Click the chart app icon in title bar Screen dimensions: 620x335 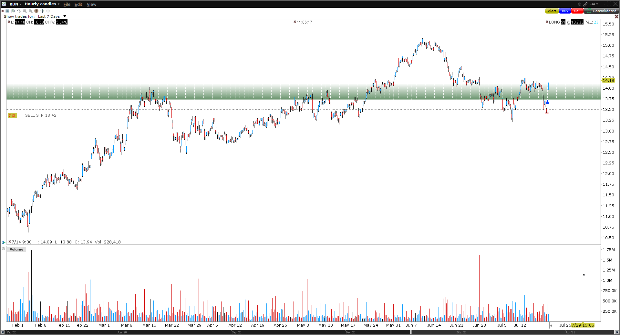tap(4, 4)
